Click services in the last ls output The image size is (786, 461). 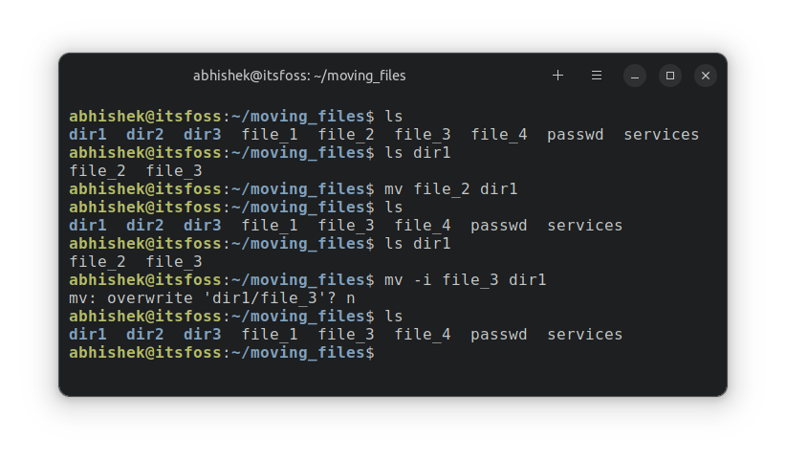tap(585, 335)
